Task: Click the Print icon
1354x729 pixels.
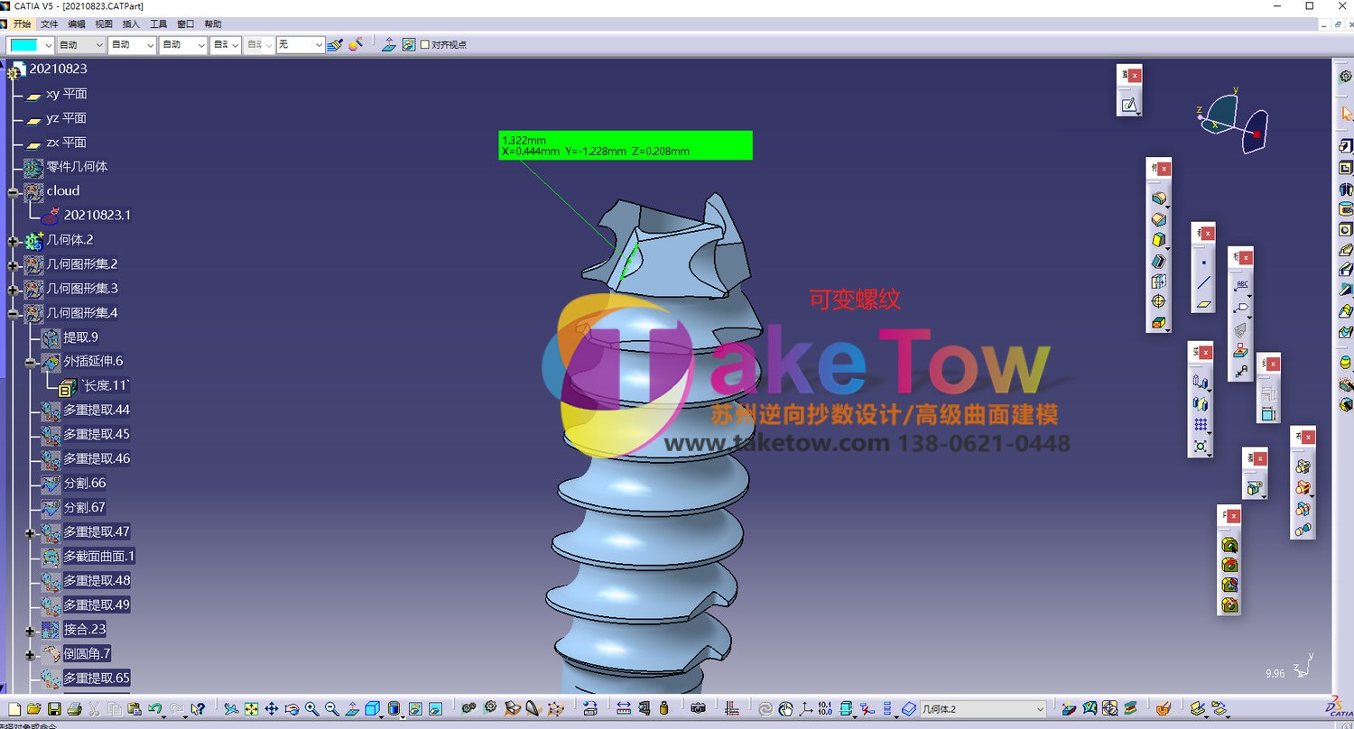Action: pyautogui.click(x=75, y=709)
